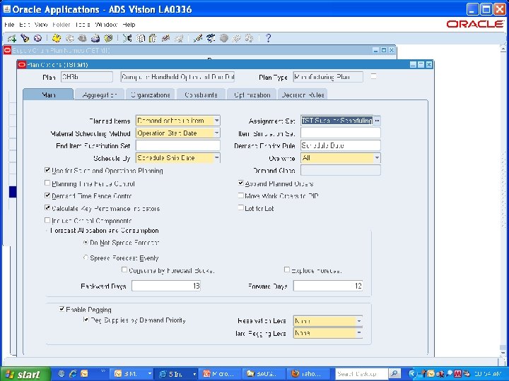Image resolution: width=509 pixels, height=381 pixels.
Task: Uncheck Demand Time Fence Control
Action: pyautogui.click(x=47, y=195)
